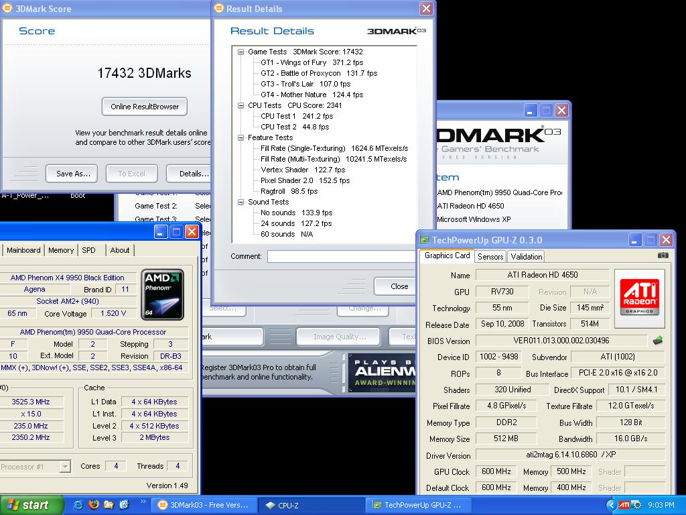Click the GPU Name field ATI Radeon HD 4650
Screen dimensions: 686x515
(x=543, y=275)
